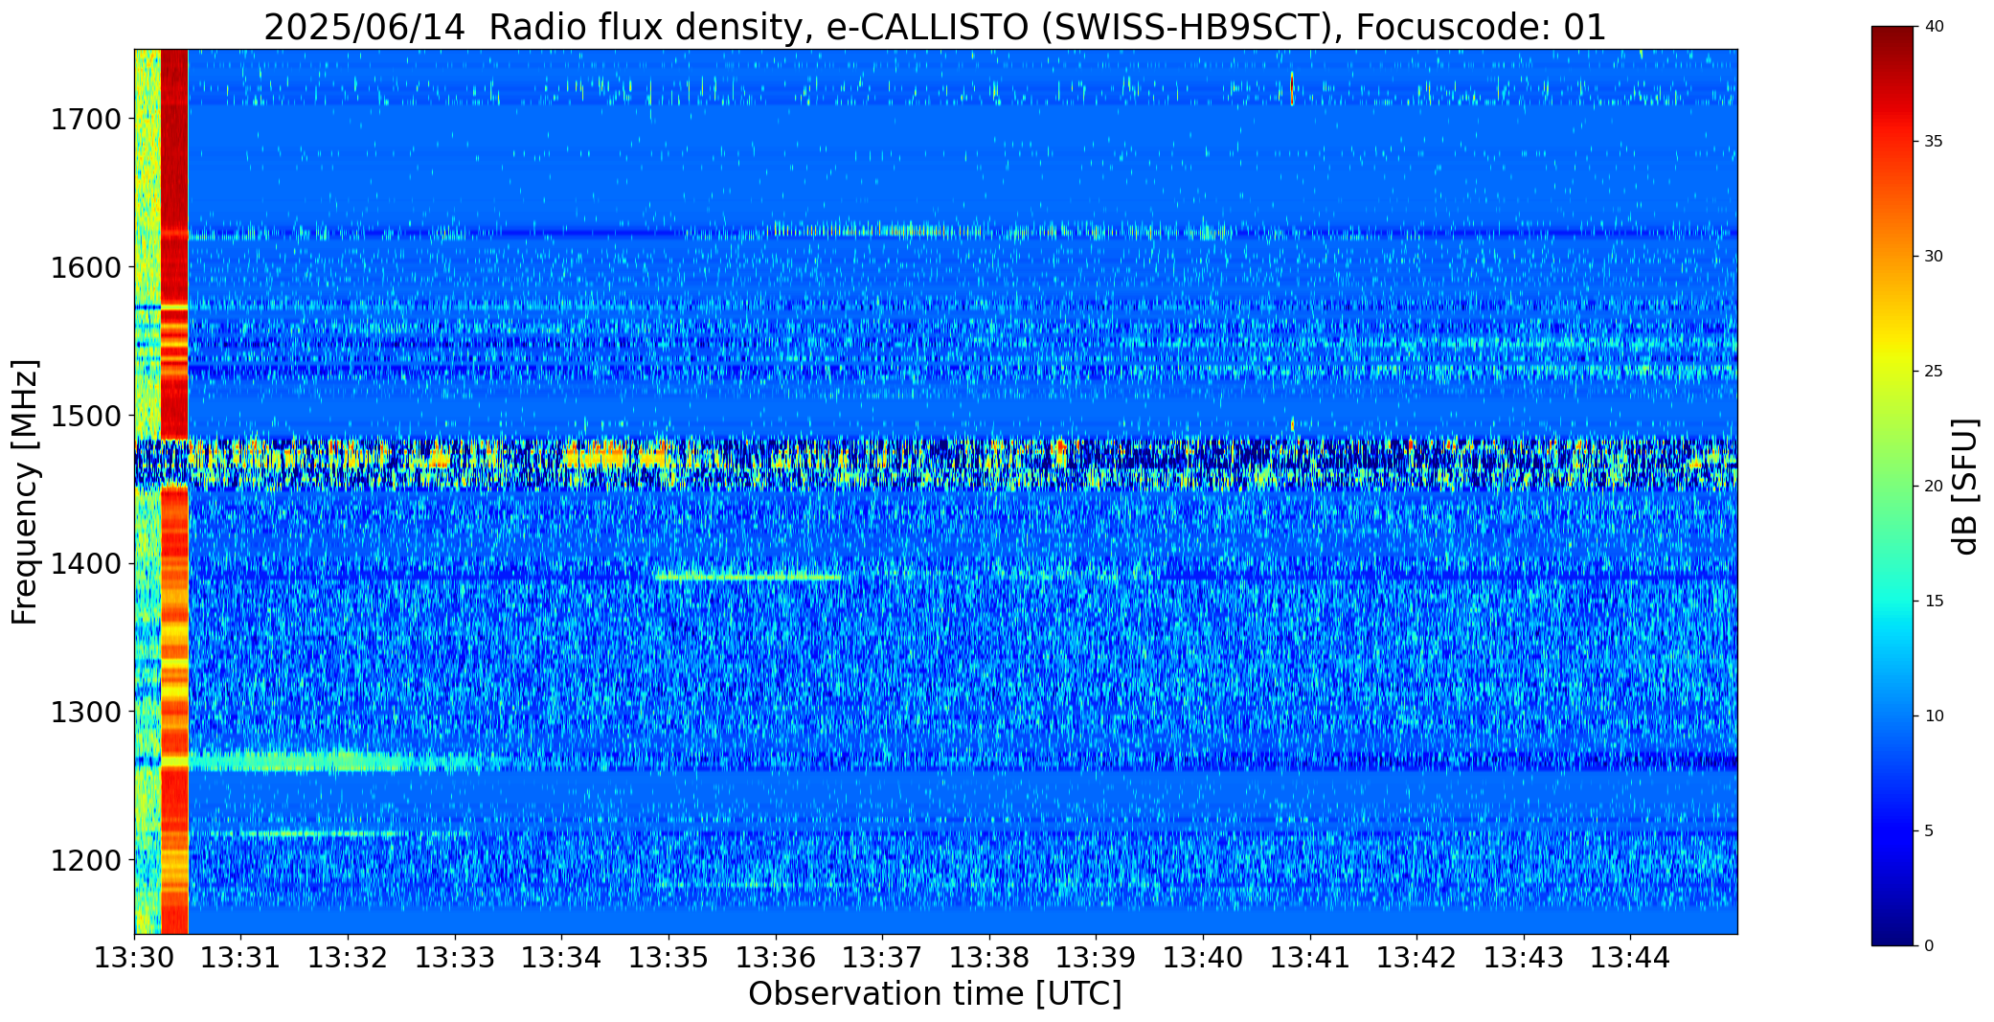The image size is (1994, 1022).
Task: Select the 13:39 time tick label
Action: tap(1097, 958)
